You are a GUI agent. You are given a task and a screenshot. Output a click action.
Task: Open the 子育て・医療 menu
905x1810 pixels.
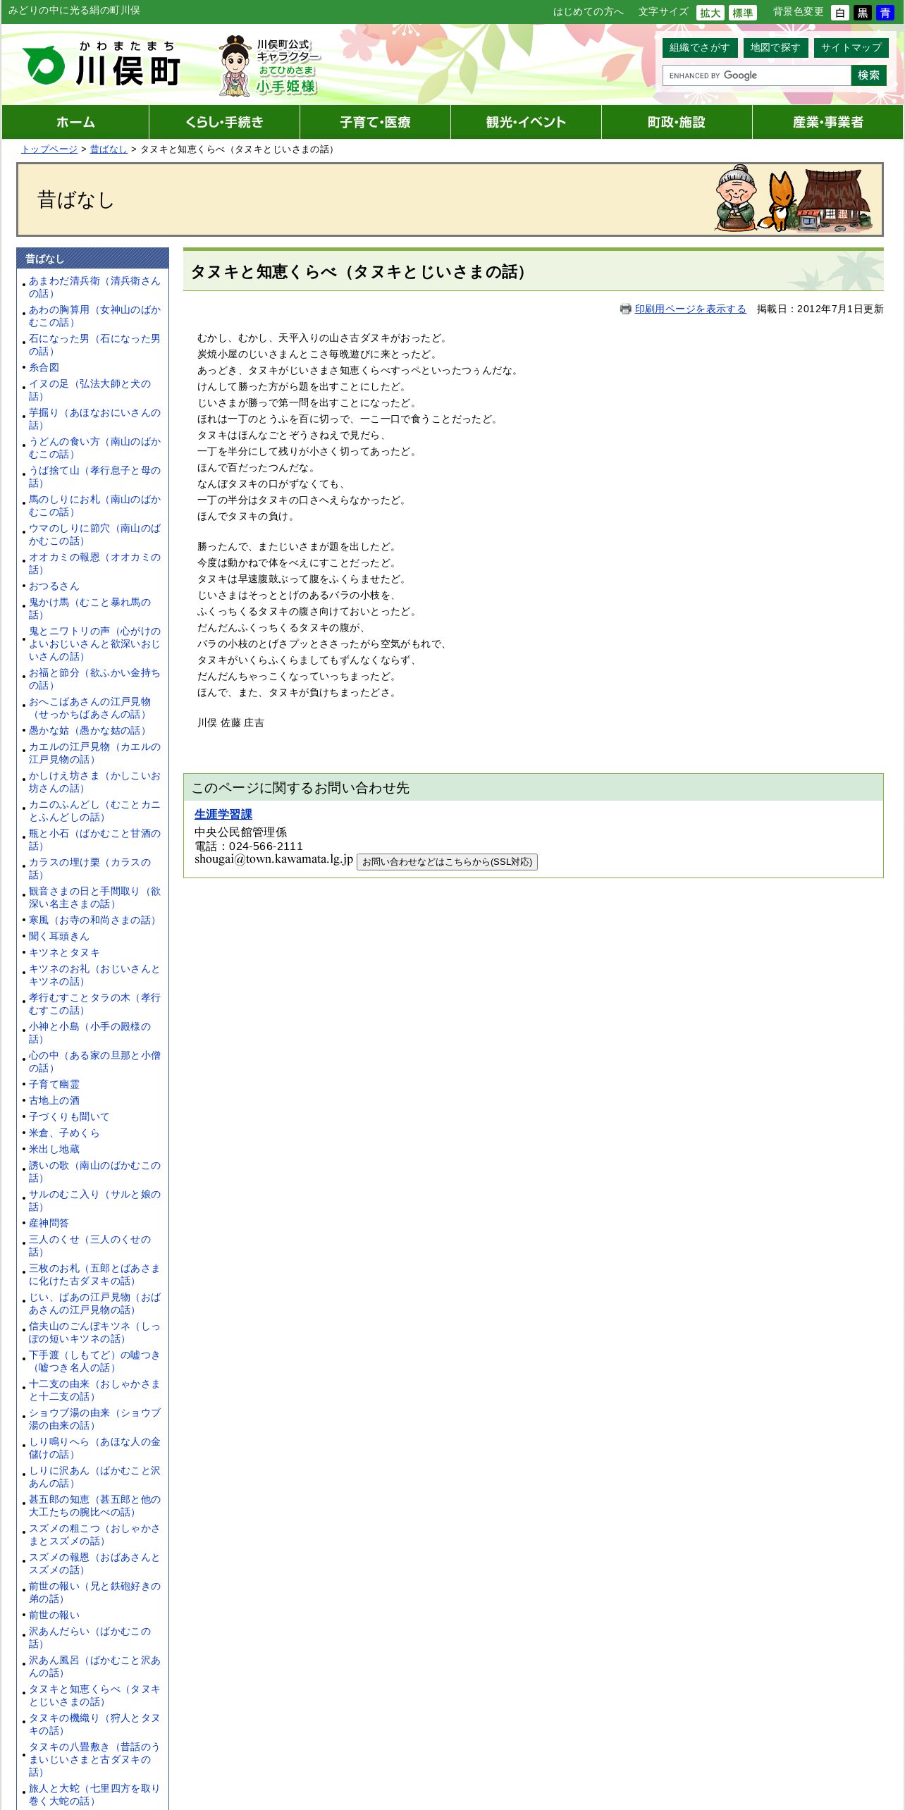pyautogui.click(x=375, y=122)
